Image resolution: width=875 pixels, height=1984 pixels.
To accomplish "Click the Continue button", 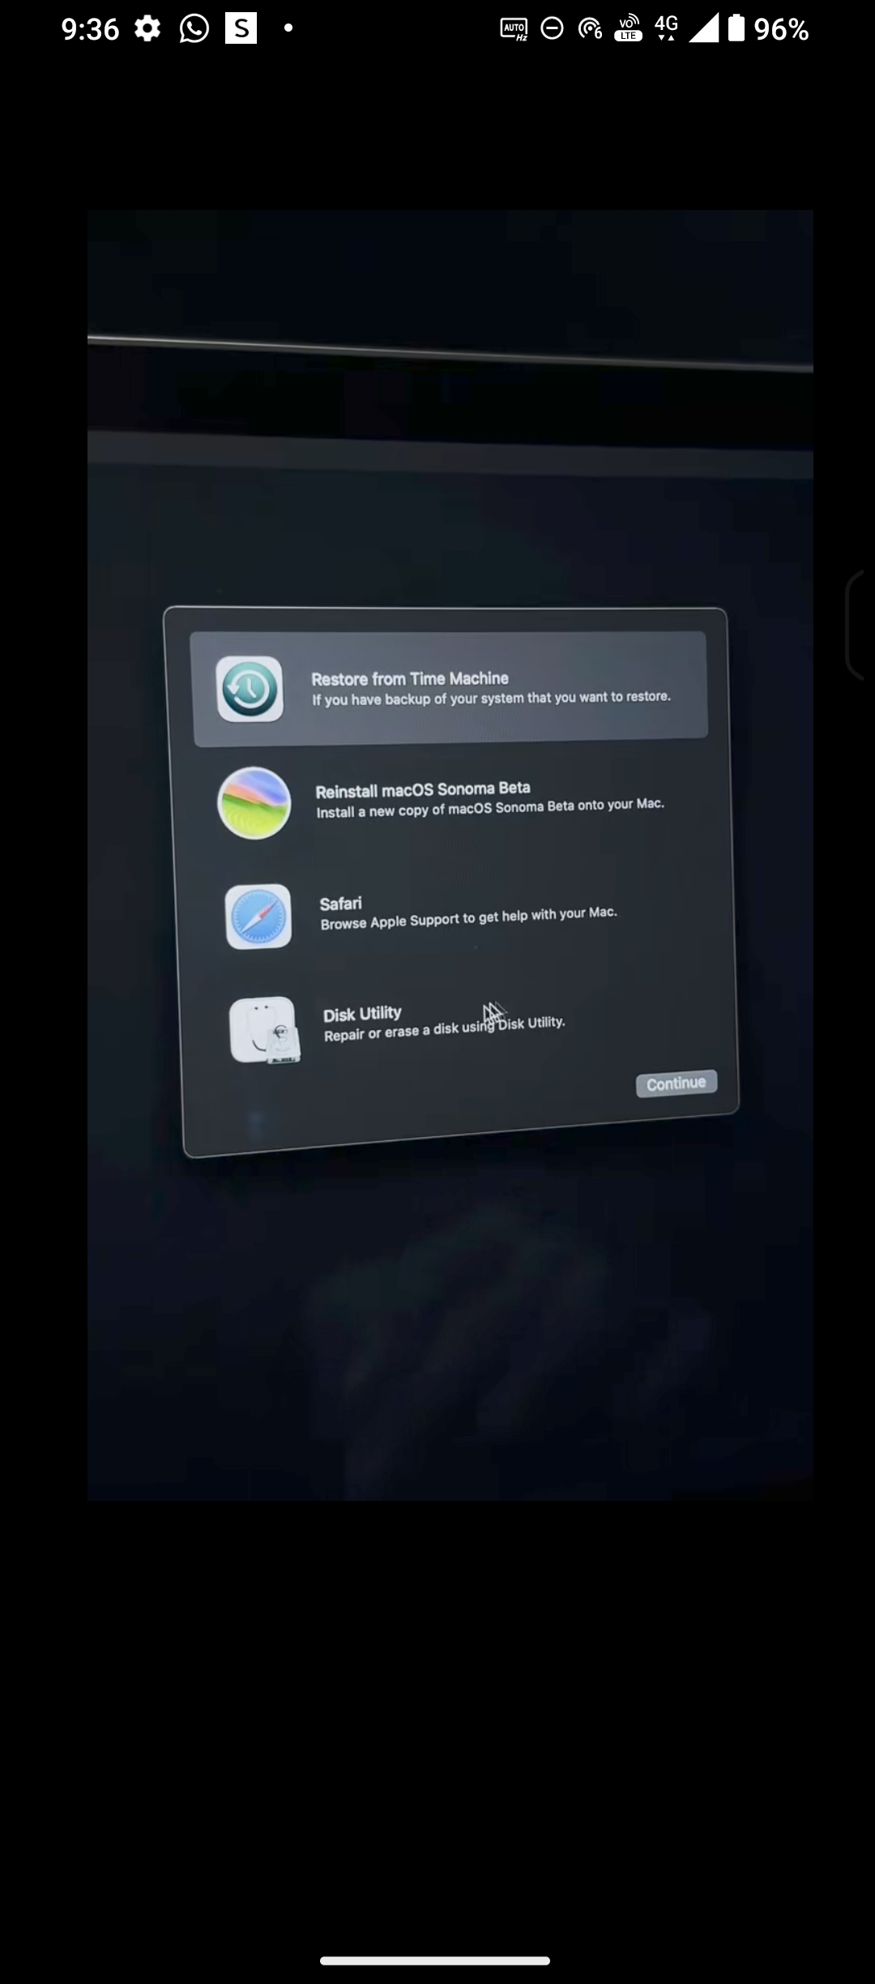I will click(677, 1084).
